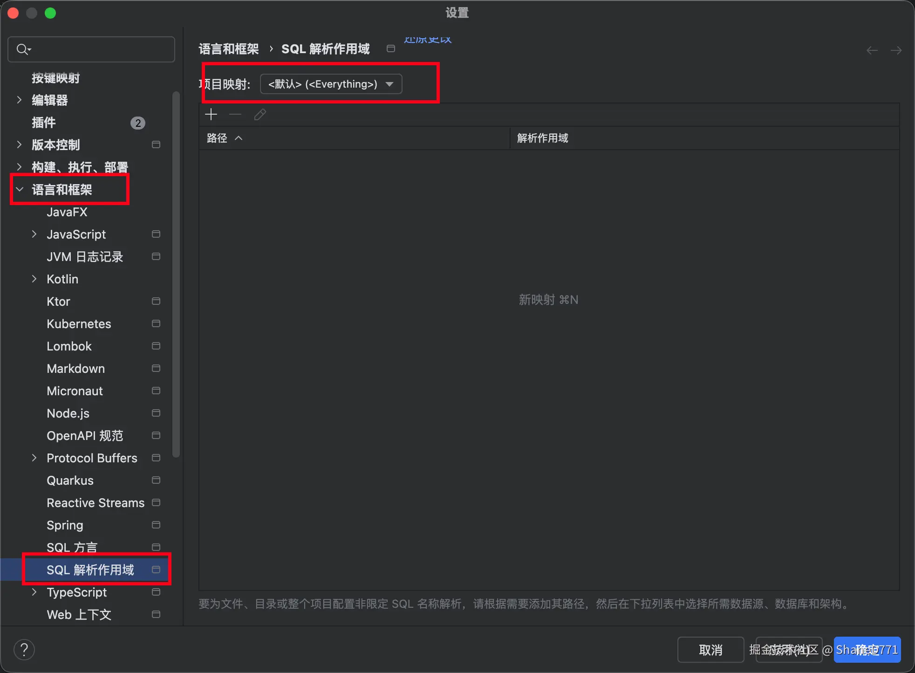Collapse the 语言和框架 section
The image size is (915, 673).
point(20,189)
